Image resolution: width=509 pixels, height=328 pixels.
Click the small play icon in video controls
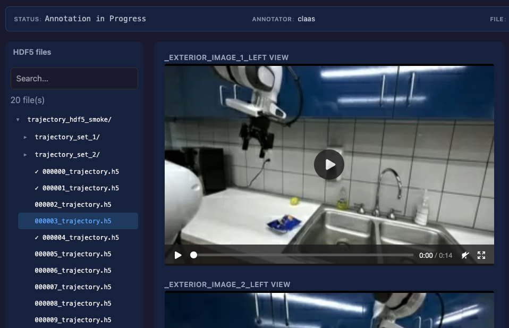point(178,255)
